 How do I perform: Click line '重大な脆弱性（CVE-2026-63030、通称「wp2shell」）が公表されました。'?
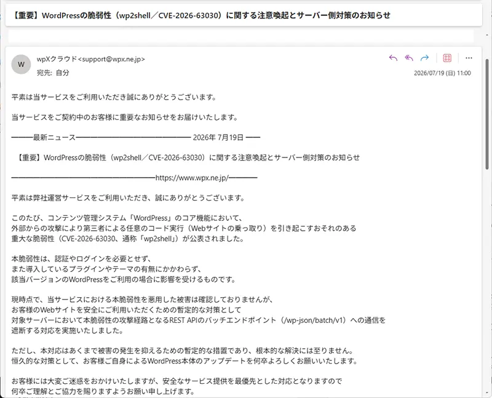pyautogui.click(x=128, y=239)
